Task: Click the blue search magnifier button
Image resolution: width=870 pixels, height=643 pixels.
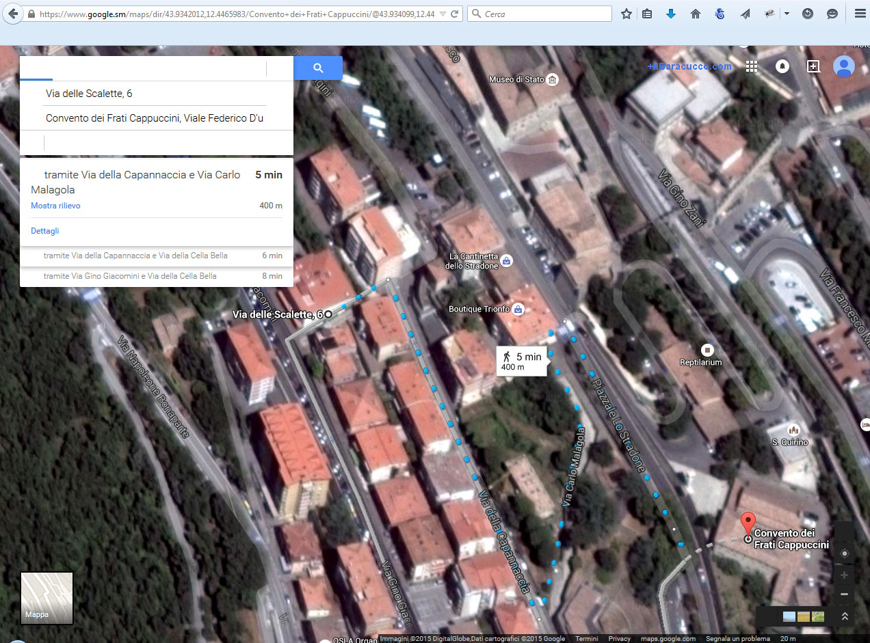Action: [x=318, y=68]
